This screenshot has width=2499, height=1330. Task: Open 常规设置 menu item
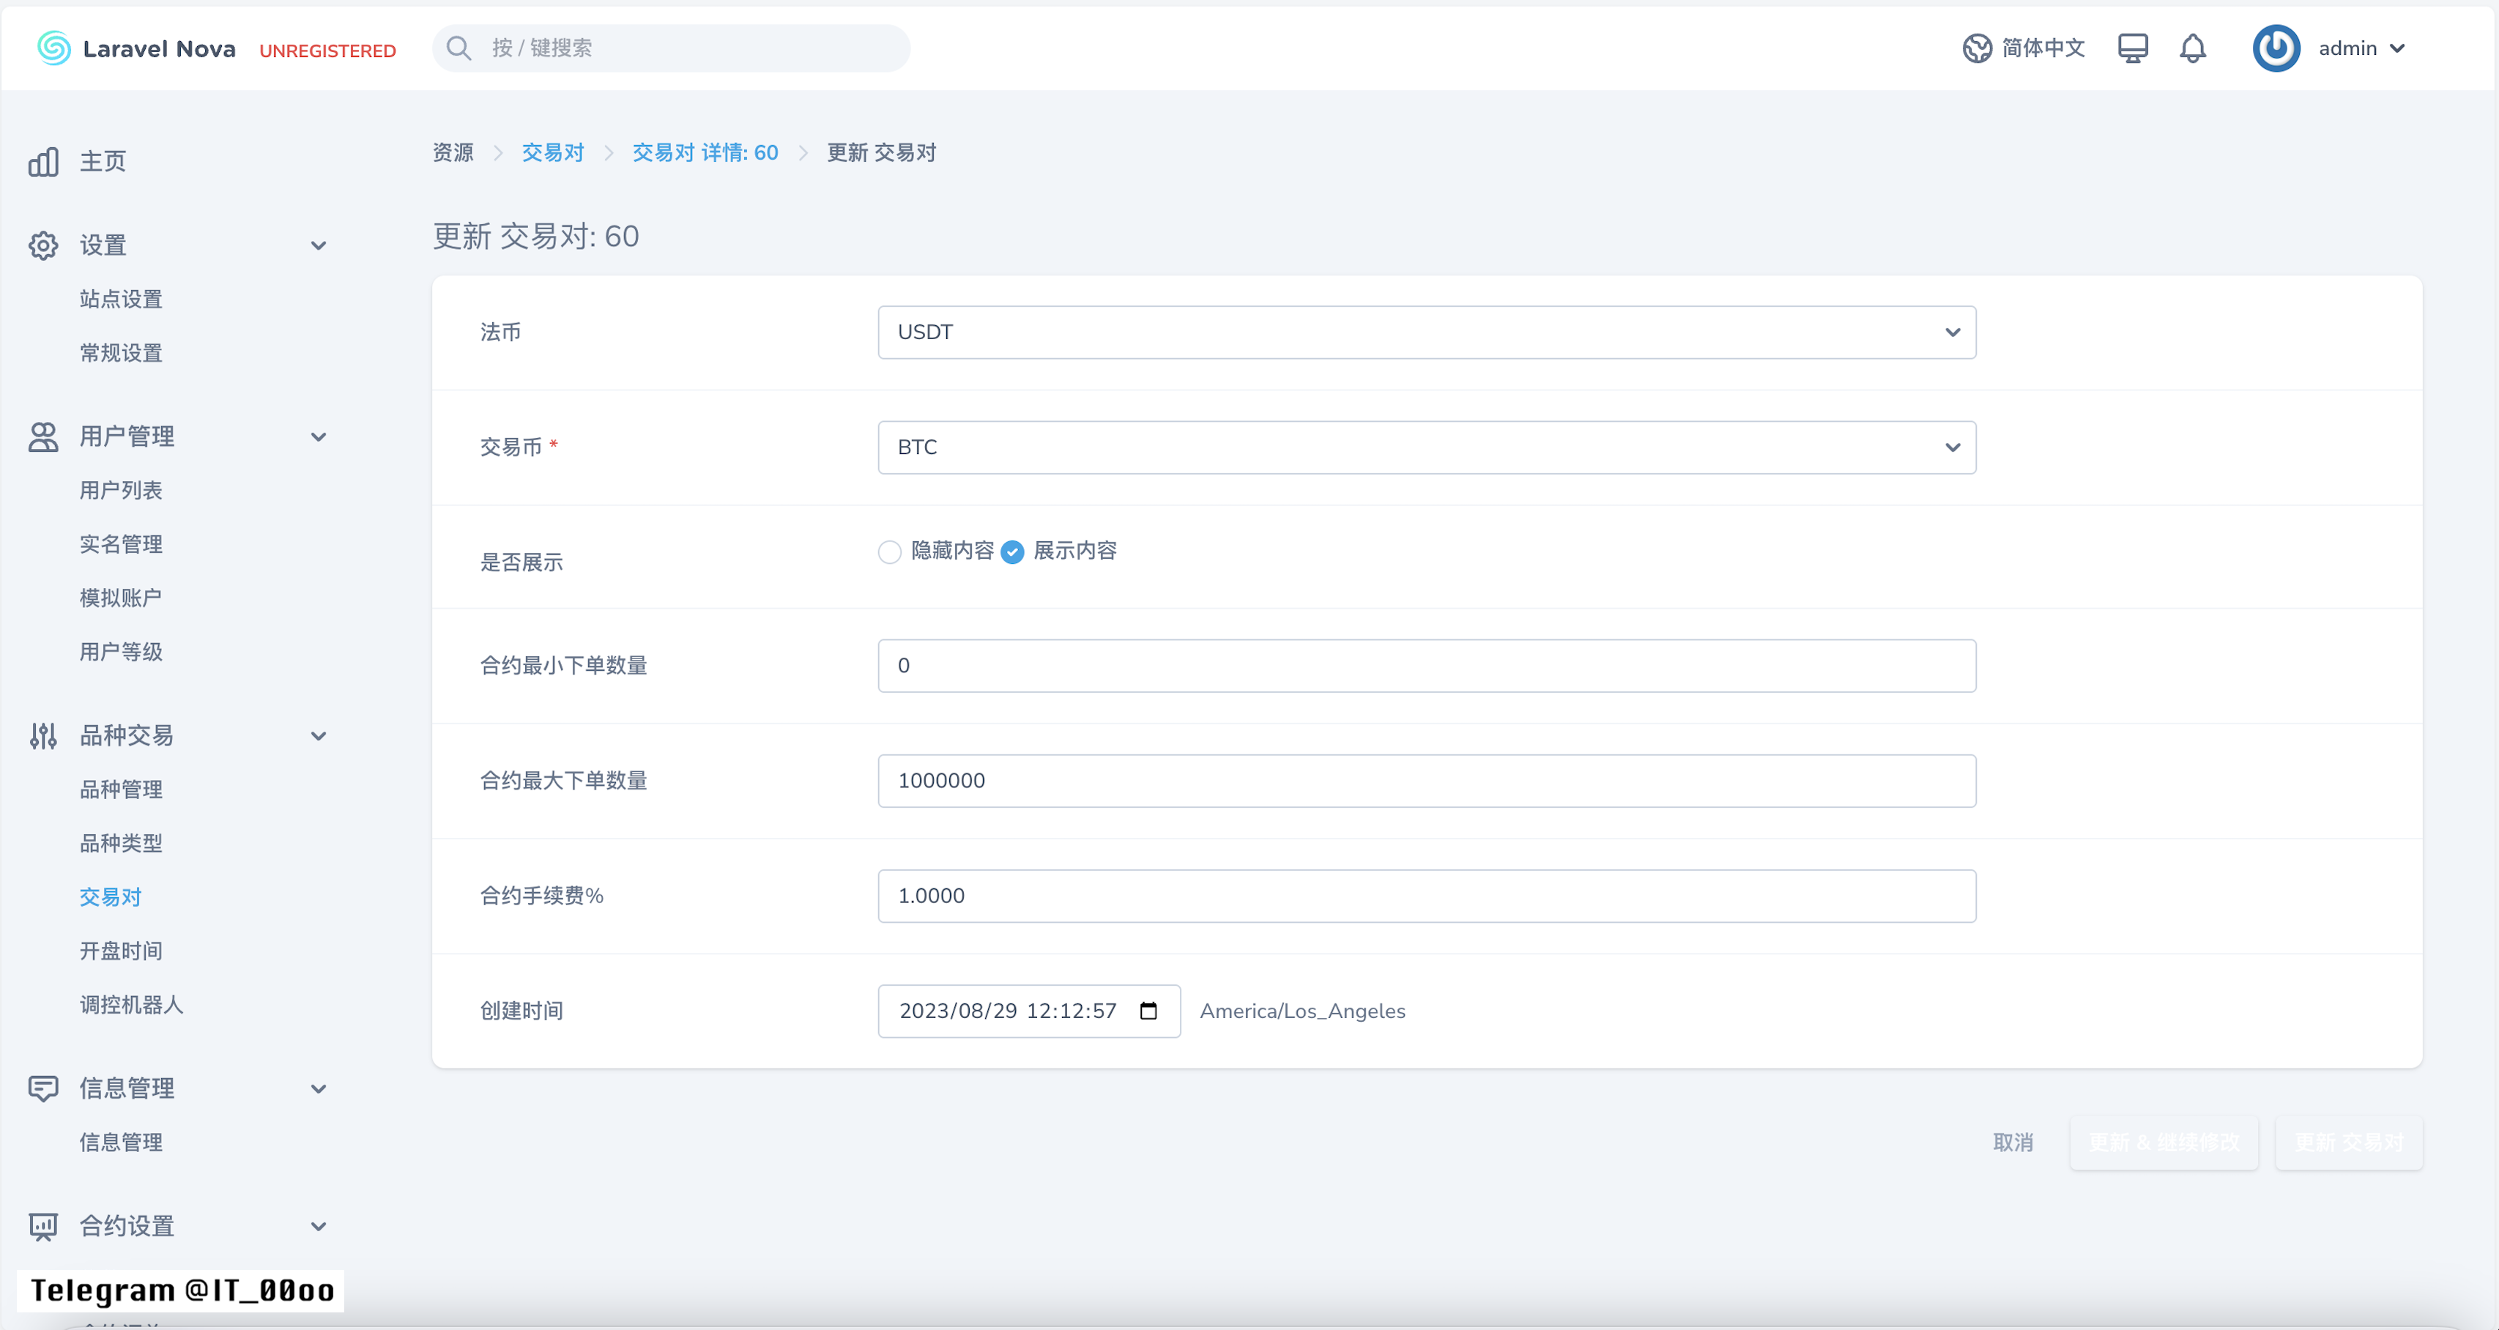coord(120,353)
